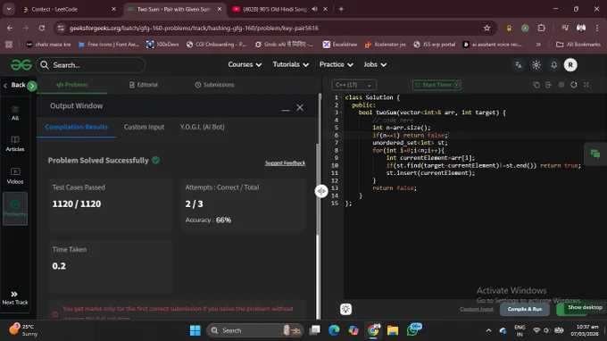This screenshot has height=341, width=607.
Task: Copy code using the editor copy icon
Action: click(x=536, y=85)
